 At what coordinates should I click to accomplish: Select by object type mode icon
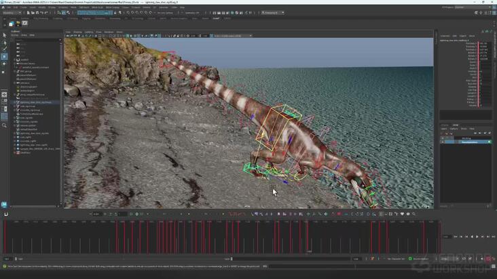63,13
